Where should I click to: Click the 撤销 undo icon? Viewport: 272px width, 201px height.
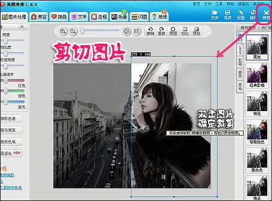tap(150, 31)
